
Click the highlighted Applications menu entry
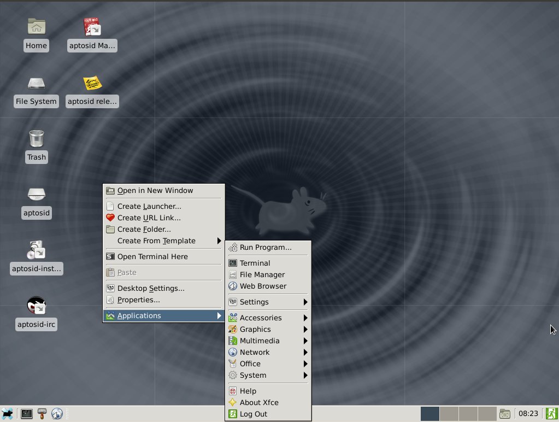[163, 316]
